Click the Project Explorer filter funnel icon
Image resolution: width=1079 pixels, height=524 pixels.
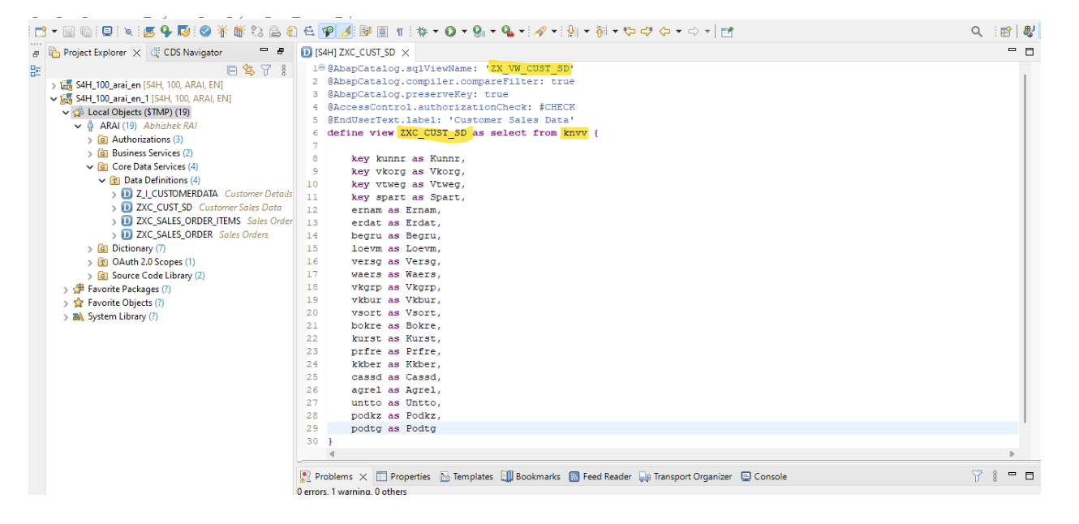click(x=265, y=71)
